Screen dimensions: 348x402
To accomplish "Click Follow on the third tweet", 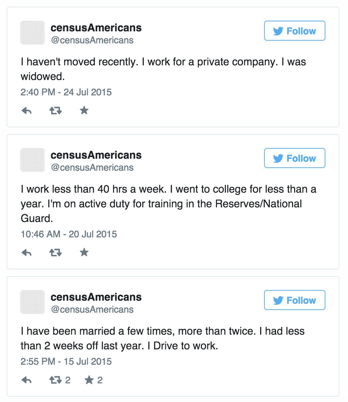I will click(295, 300).
